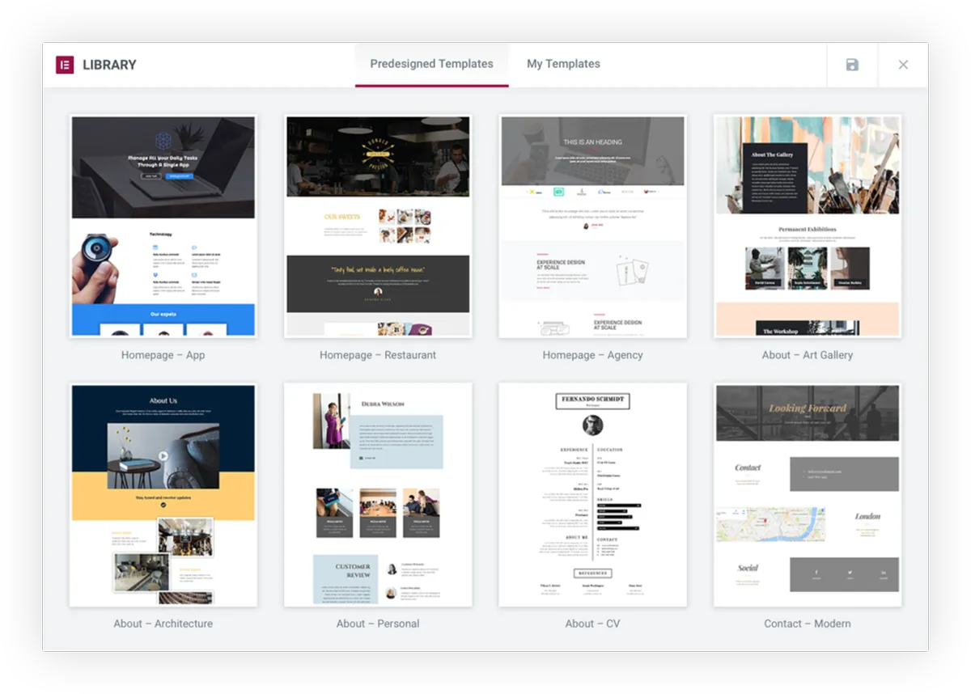Select the About – Art Gallery thumbnail
Image resolution: width=971 pixels, height=694 pixels.
click(808, 226)
